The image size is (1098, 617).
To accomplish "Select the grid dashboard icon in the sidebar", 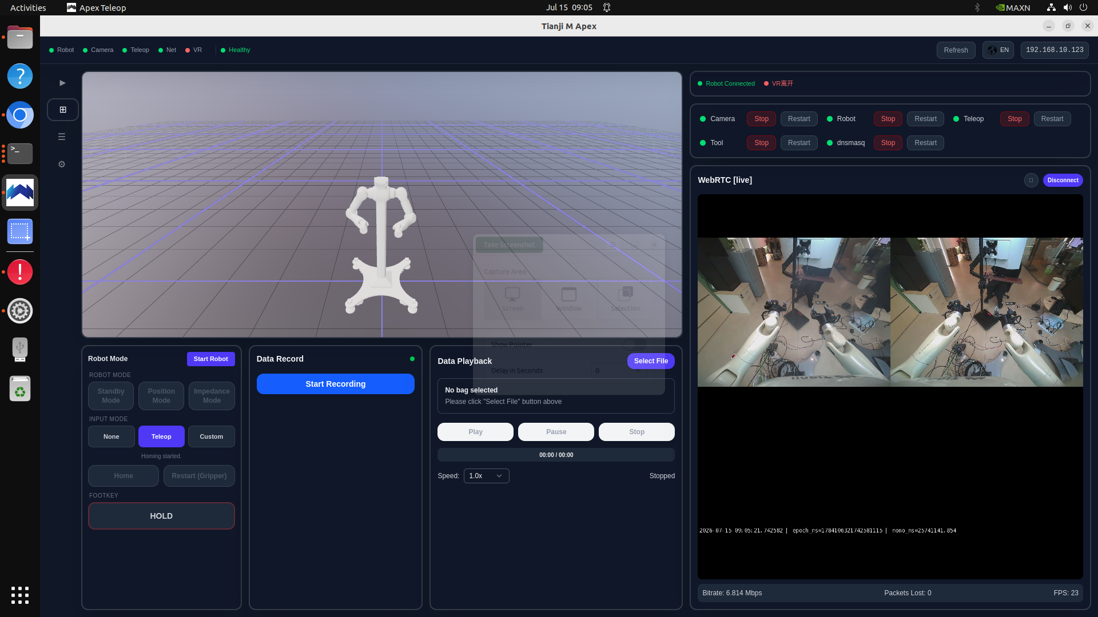I will (x=63, y=110).
